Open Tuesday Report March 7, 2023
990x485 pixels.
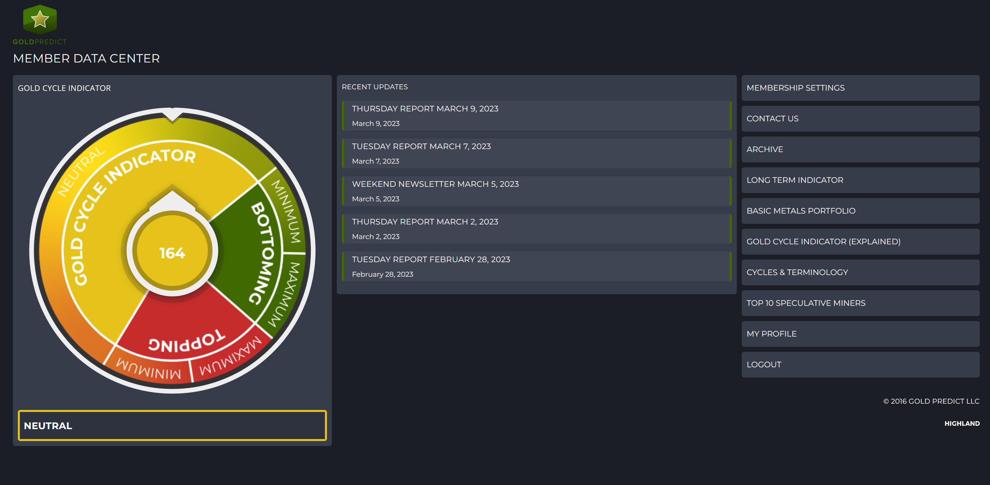[421, 146]
